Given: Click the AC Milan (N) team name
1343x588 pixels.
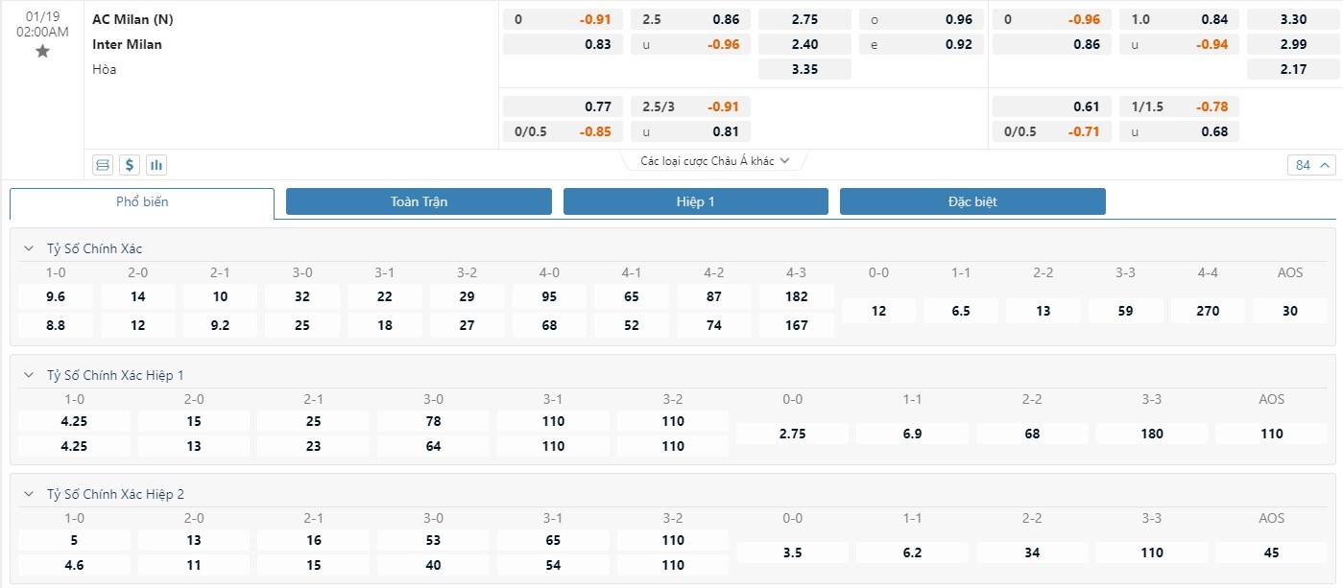Looking at the screenshot, I should click(x=132, y=19).
